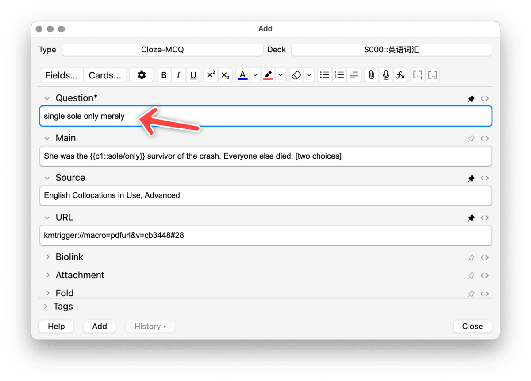Apply the blue text color swatch
This screenshot has height=381, width=531.
click(x=242, y=75)
